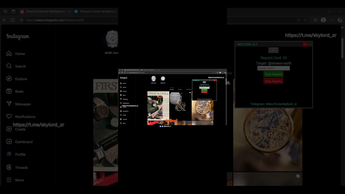Select TAGGED tab in the small center frame
This screenshot has width=345, height=194.
click(x=189, y=89)
